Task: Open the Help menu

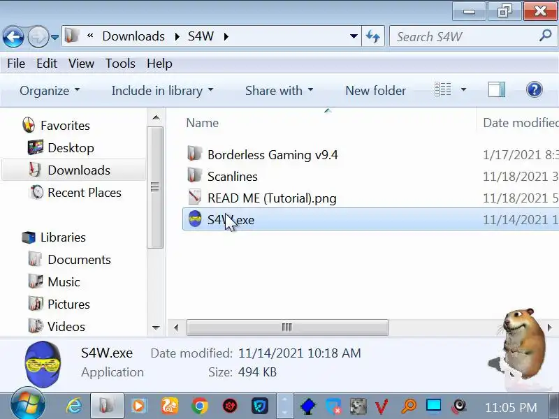Action: (x=159, y=64)
